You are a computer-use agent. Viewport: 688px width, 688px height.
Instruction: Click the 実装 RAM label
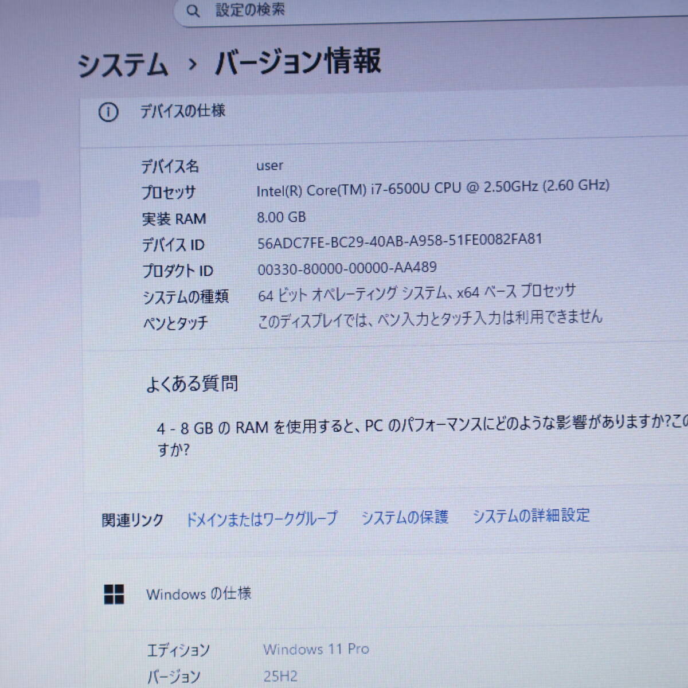coord(174,218)
